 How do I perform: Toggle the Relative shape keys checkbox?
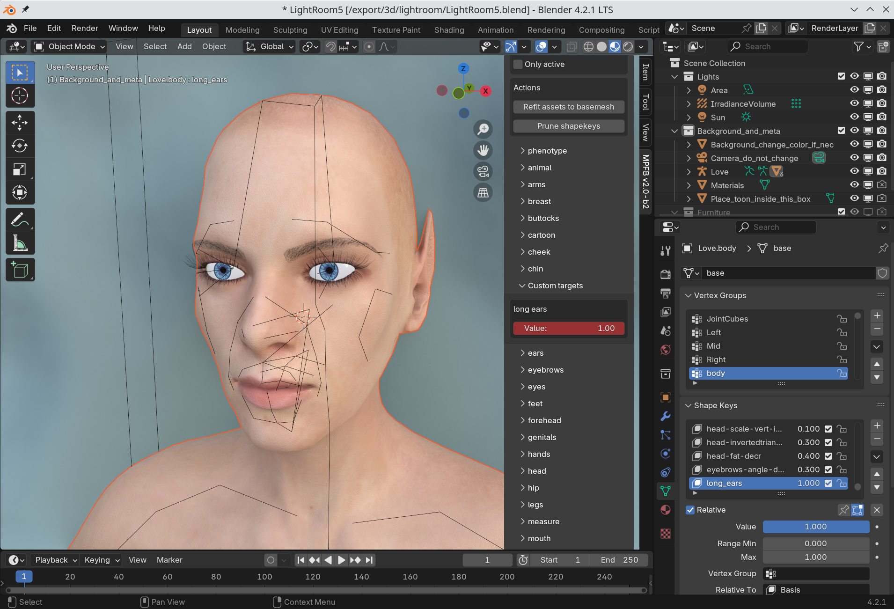coord(690,510)
